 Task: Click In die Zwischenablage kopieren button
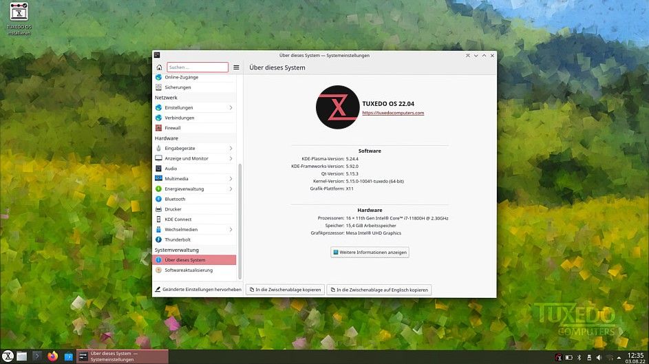(285, 290)
